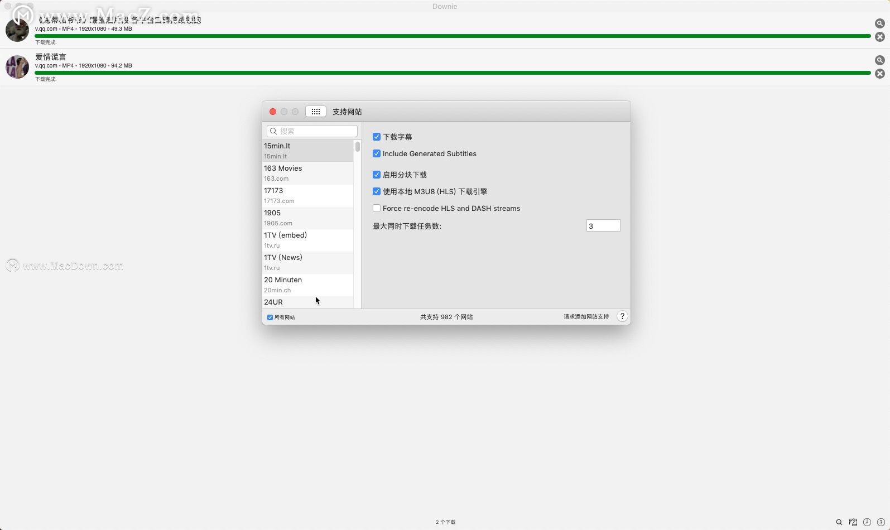890x530 pixels.
Task: Open the show-all preferences grid button
Action: tap(315, 112)
